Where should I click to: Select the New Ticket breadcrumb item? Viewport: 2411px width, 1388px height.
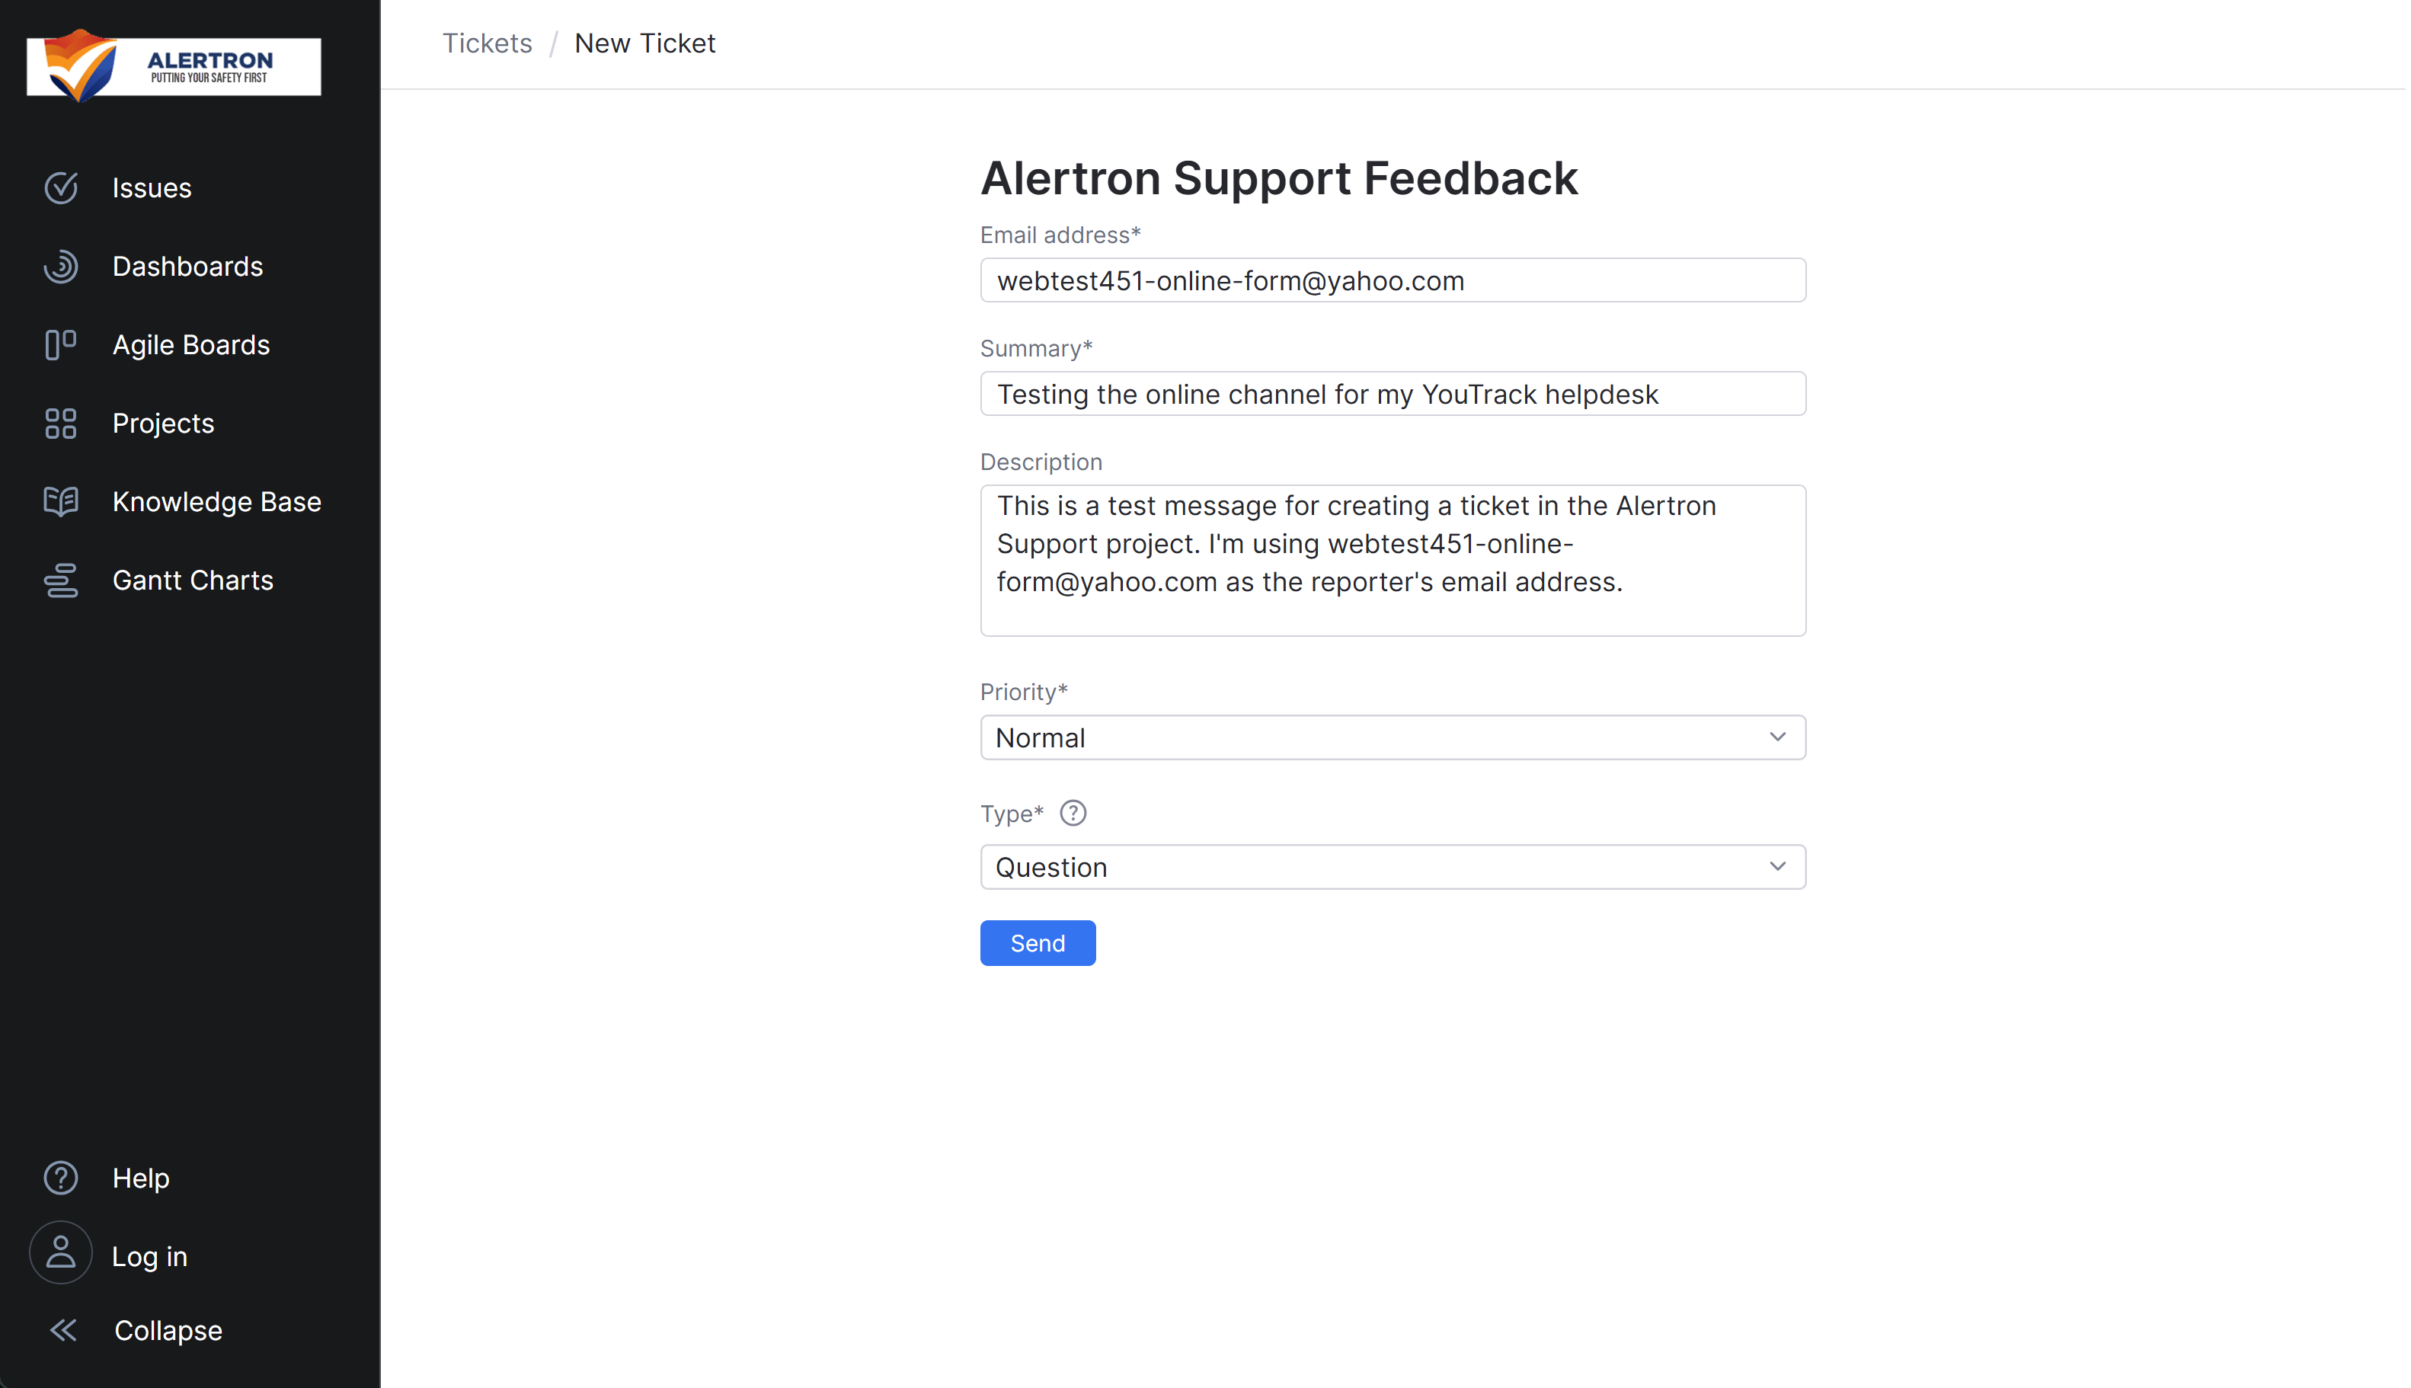coord(644,43)
